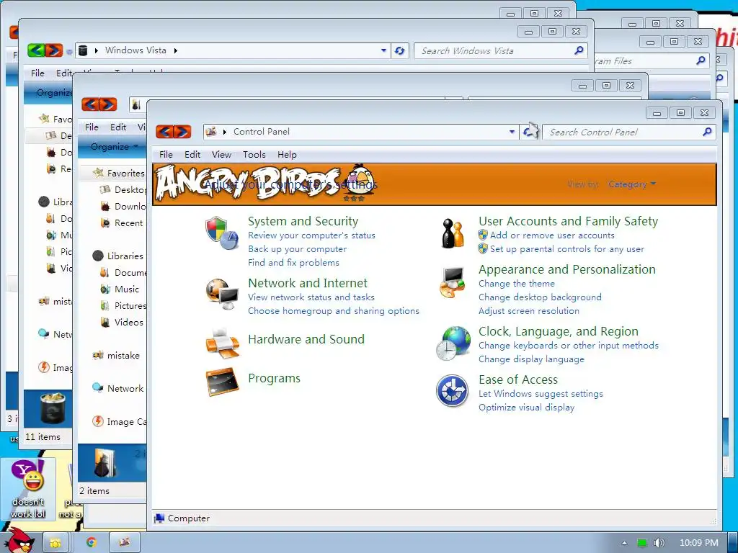Click Find and fix problems link
This screenshot has width=738, height=553.
coord(294,262)
